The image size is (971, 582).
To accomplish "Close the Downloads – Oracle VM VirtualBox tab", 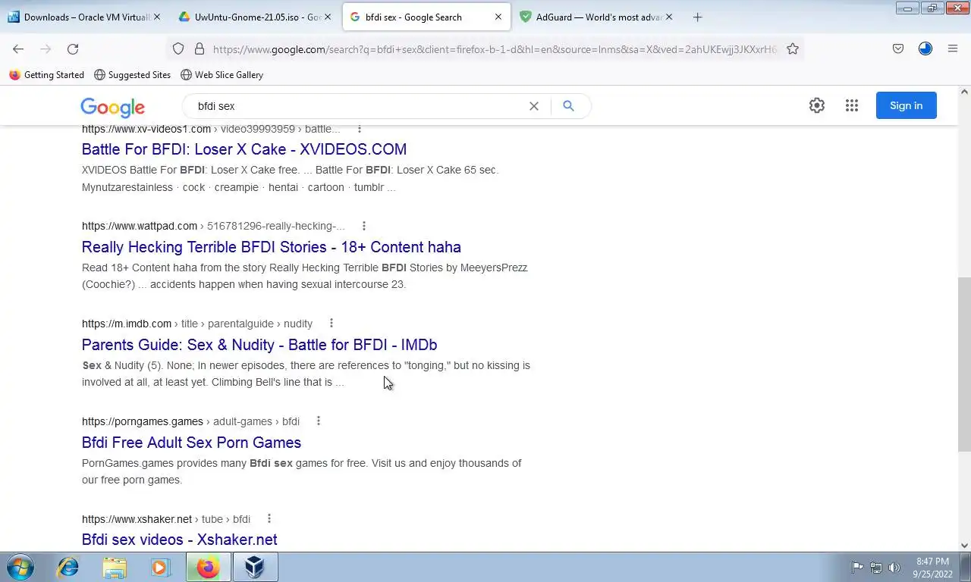I will point(156,17).
